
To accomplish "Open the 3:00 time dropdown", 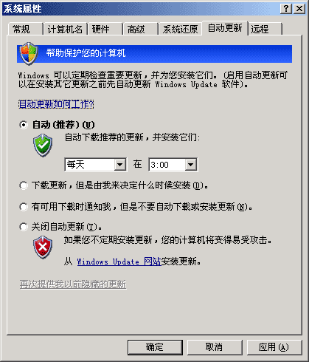I will (x=173, y=165).
